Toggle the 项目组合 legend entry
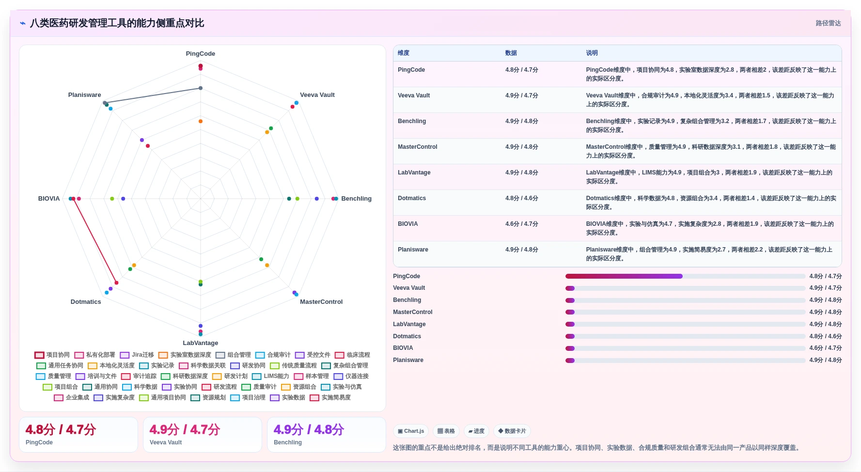Image resolution: width=861 pixels, height=472 pixels. 61,387
